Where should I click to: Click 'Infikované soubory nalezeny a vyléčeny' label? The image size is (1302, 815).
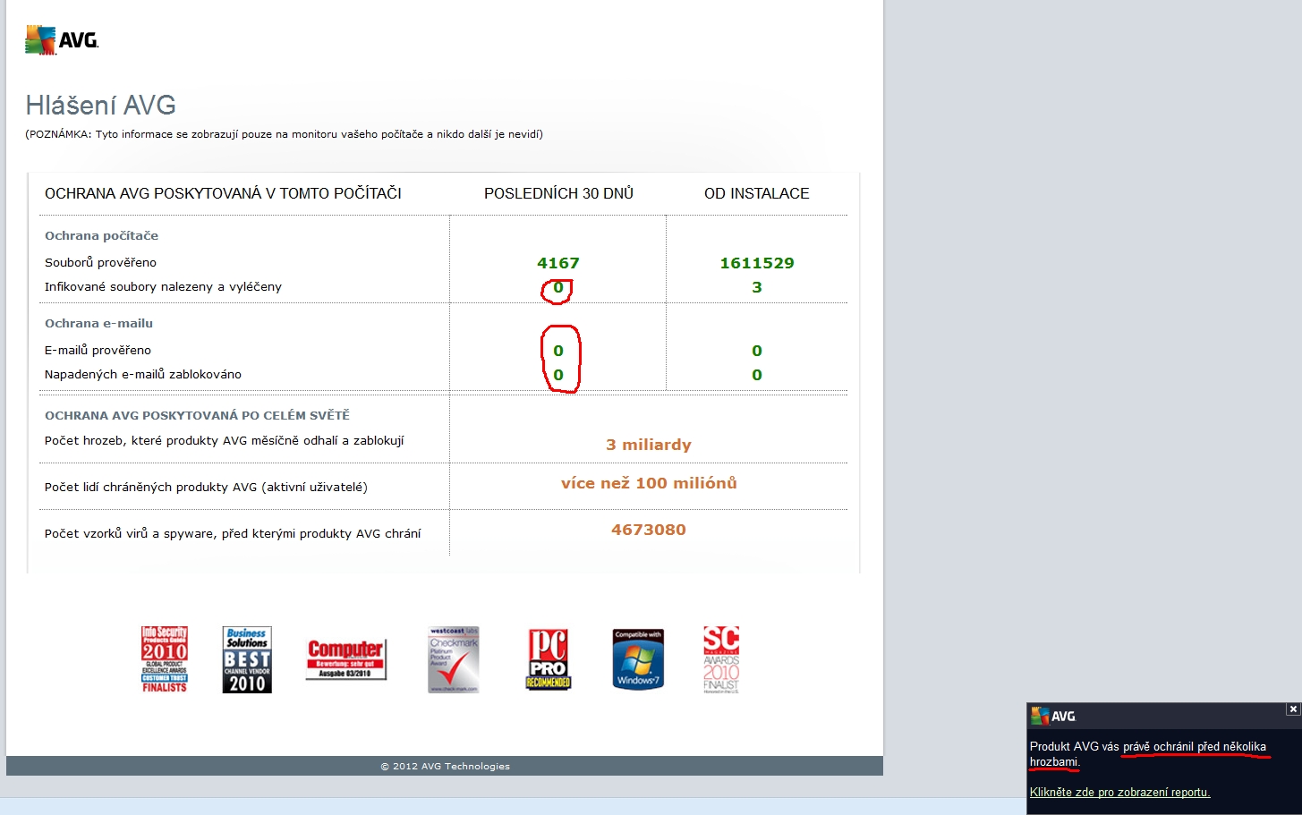tap(163, 286)
